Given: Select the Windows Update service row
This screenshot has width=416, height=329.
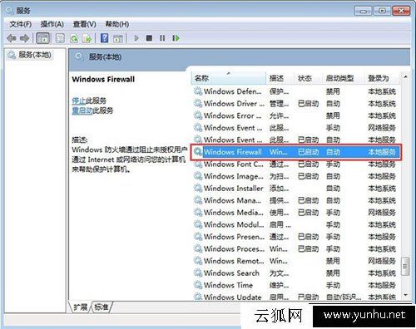Looking at the screenshot, I should [296, 297].
